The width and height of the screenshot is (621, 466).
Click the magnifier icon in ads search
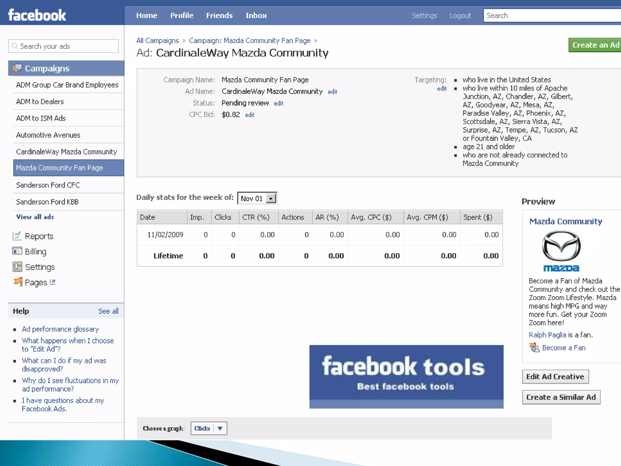14,46
